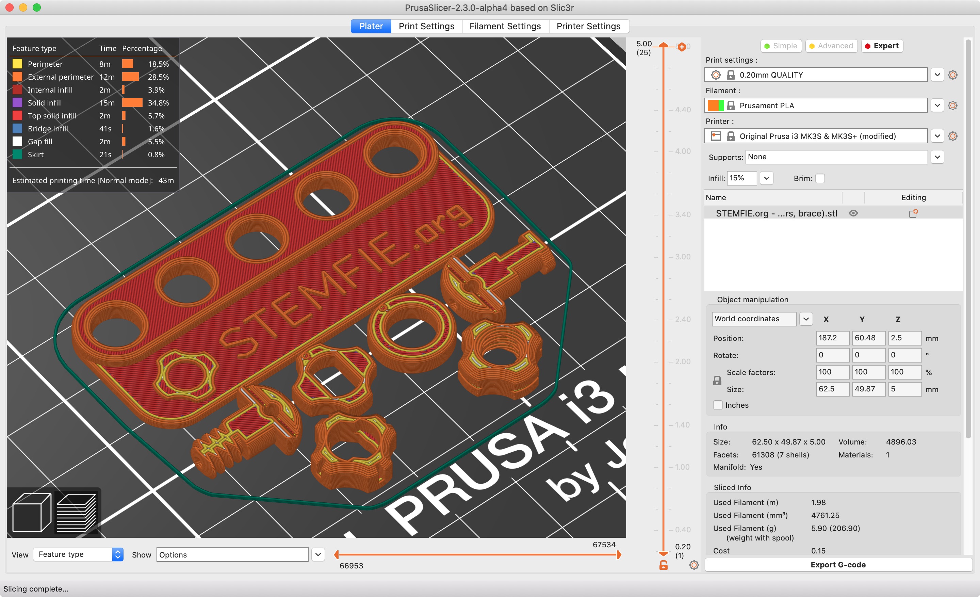Open Supports dropdown arrow
Image resolution: width=980 pixels, height=597 pixels.
937,157
